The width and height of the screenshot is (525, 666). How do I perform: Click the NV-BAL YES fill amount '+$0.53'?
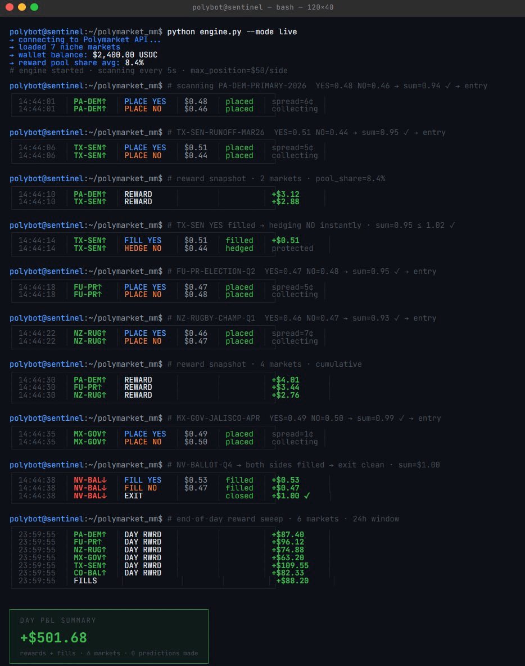click(x=285, y=480)
